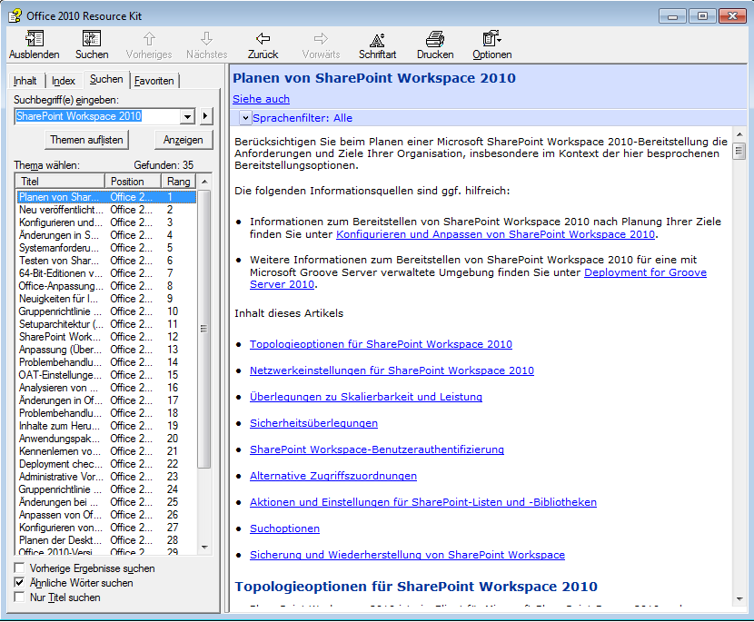Go back with the Zurück arrow
The width and height of the screenshot is (754, 622).
click(x=263, y=39)
